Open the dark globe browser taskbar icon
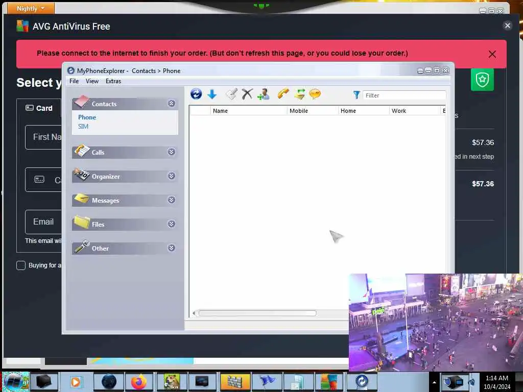The width and height of the screenshot is (523, 392). click(x=109, y=382)
